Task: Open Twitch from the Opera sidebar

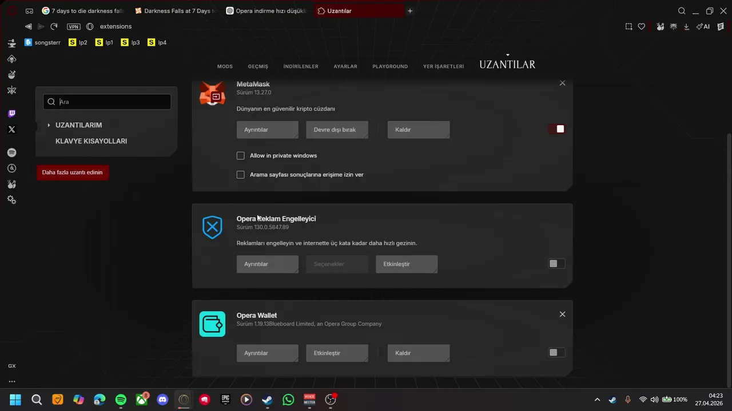Action: (x=11, y=114)
